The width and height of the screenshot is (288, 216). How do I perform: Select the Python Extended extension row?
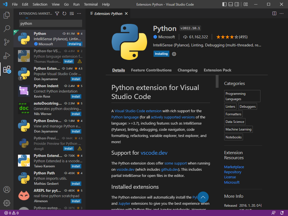(x=49, y=161)
